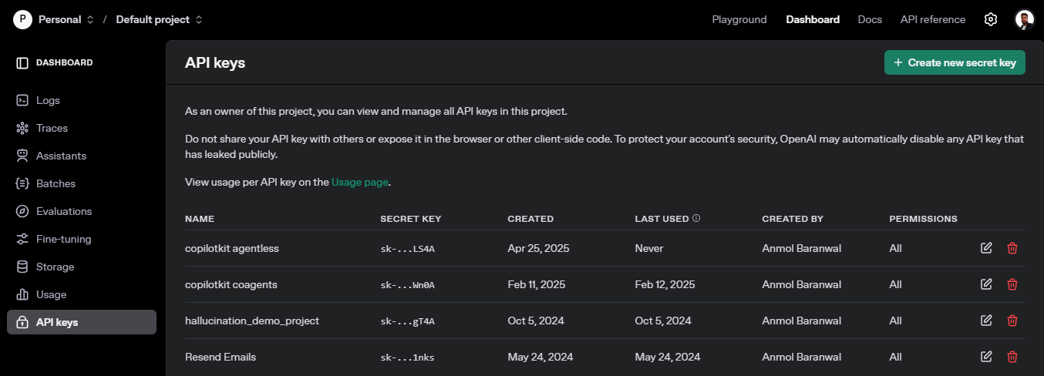Click secret key sk-...Wn0A
Viewport: 1044px width, 376px height.
[x=408, y=285]
